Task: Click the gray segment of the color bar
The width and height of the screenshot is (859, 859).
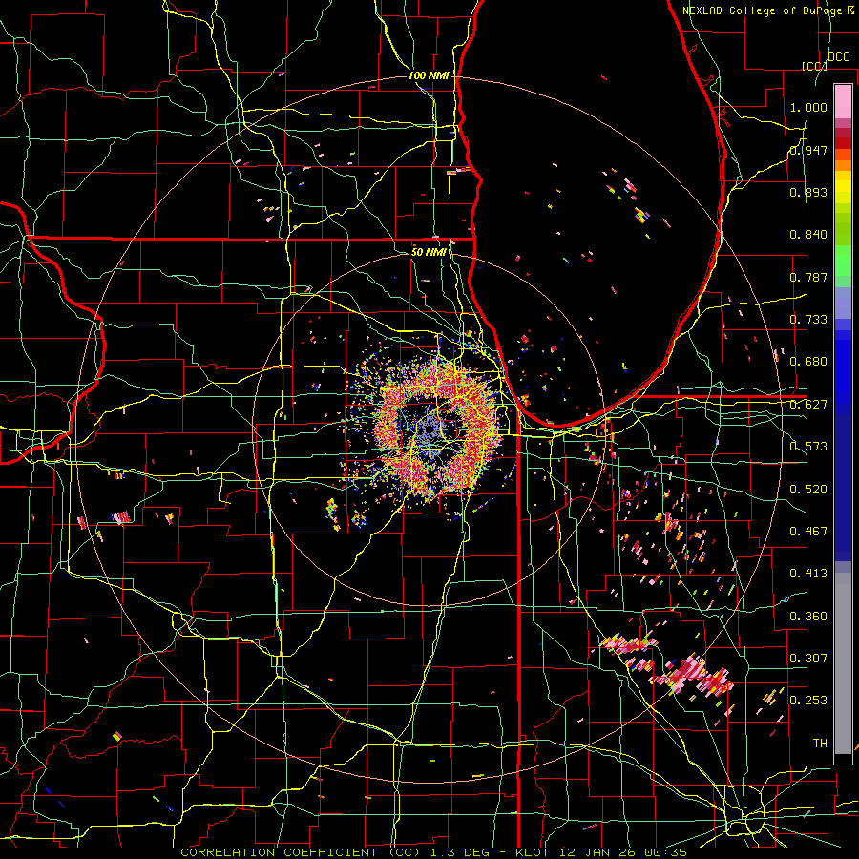Action: [843, 663]
